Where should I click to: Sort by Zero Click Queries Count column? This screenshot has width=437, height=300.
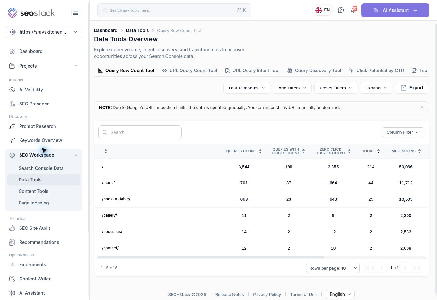349,151
